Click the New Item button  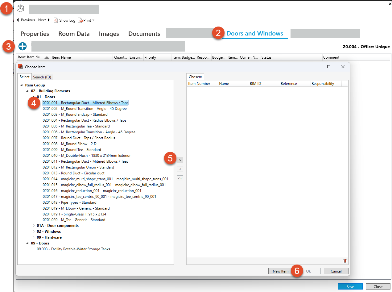tap(280, 271)
